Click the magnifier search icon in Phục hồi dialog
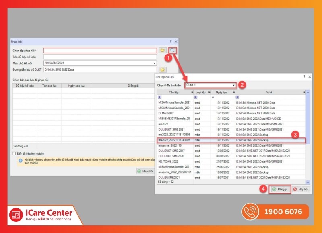 (172, 50)
